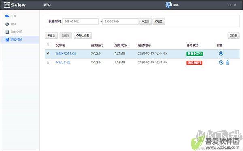Click the 操作 column header
The image size is (243, 151).
pyautogui.click(x=220, y=45)
